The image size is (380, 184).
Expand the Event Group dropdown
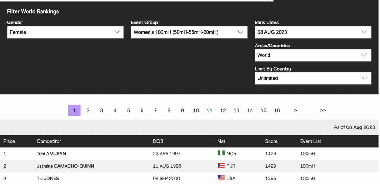point(189,32)
